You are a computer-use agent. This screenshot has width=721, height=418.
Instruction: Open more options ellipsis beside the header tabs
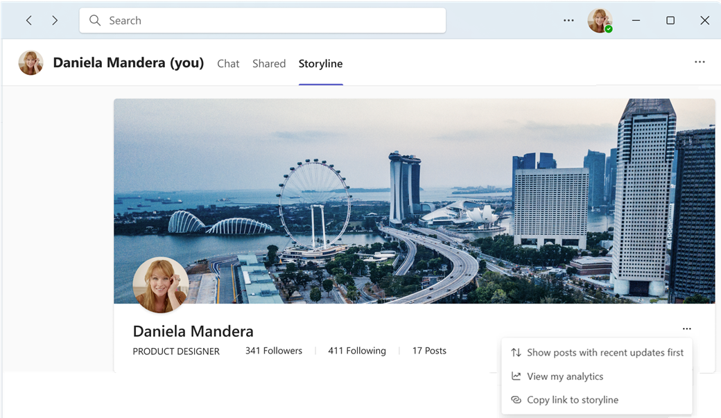click(x=700, y=62)
